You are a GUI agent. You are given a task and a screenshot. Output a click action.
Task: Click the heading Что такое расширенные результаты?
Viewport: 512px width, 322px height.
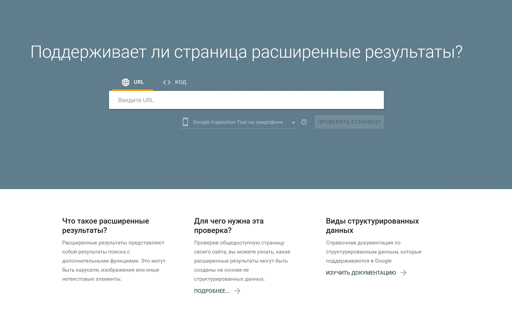106,226
